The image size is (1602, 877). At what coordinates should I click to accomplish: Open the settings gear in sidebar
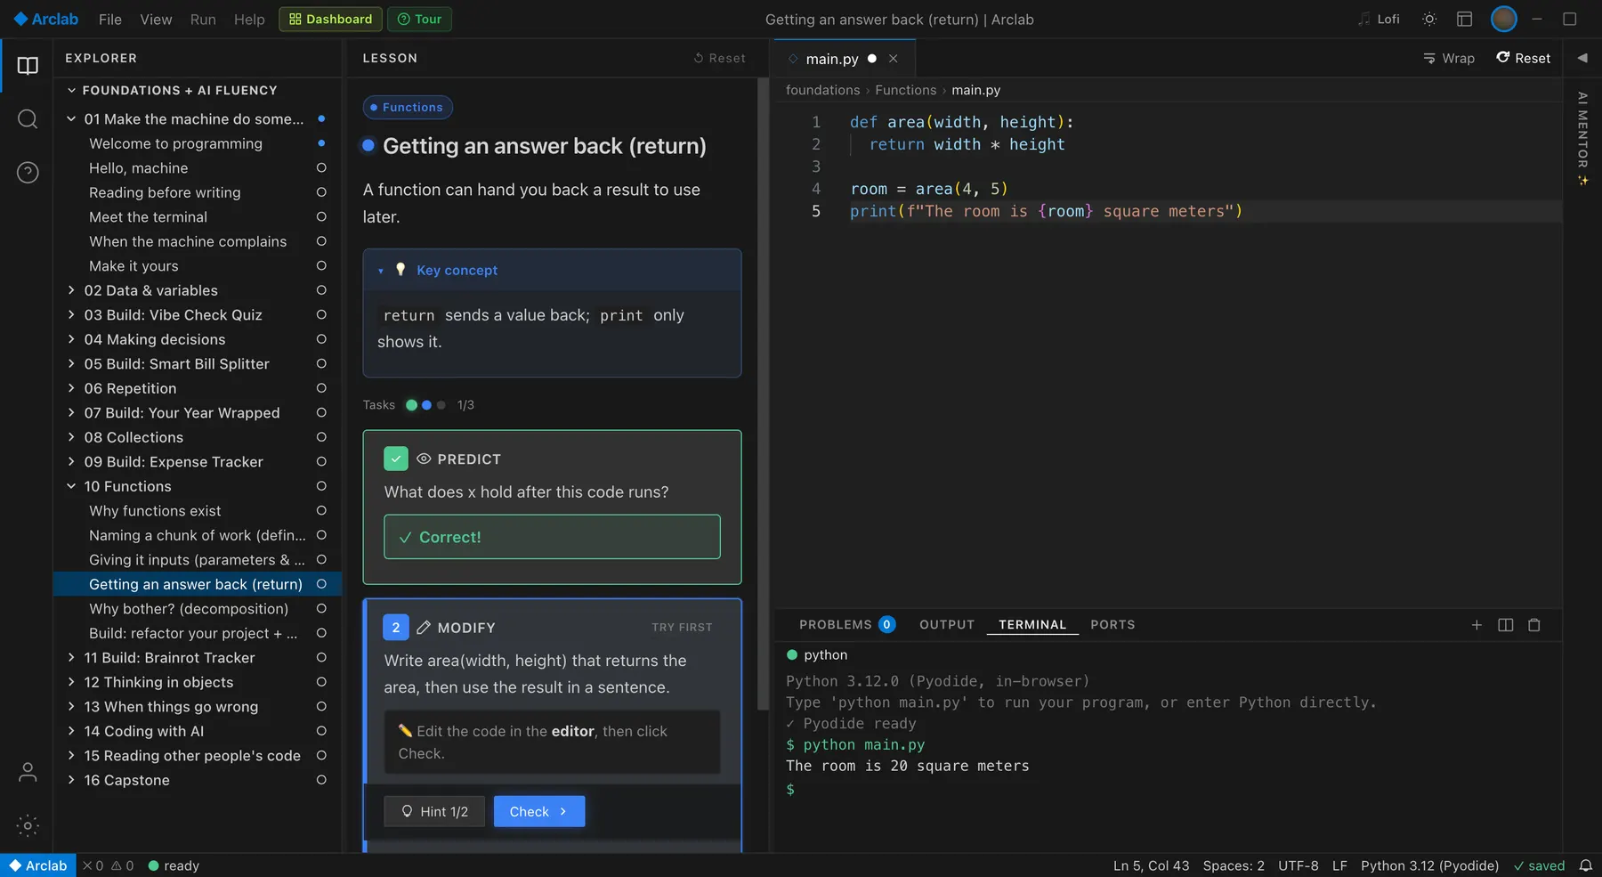(x=28, y=825)
